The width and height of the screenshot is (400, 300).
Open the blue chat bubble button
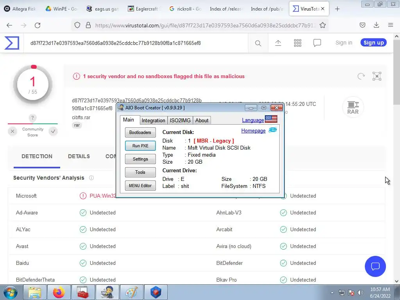[x=375, y=266]
